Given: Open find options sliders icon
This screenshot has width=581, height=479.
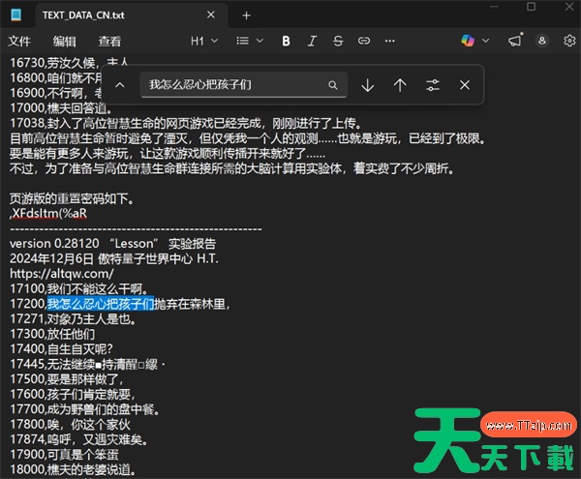Looking at the screenshot, I should click(433, 85).
